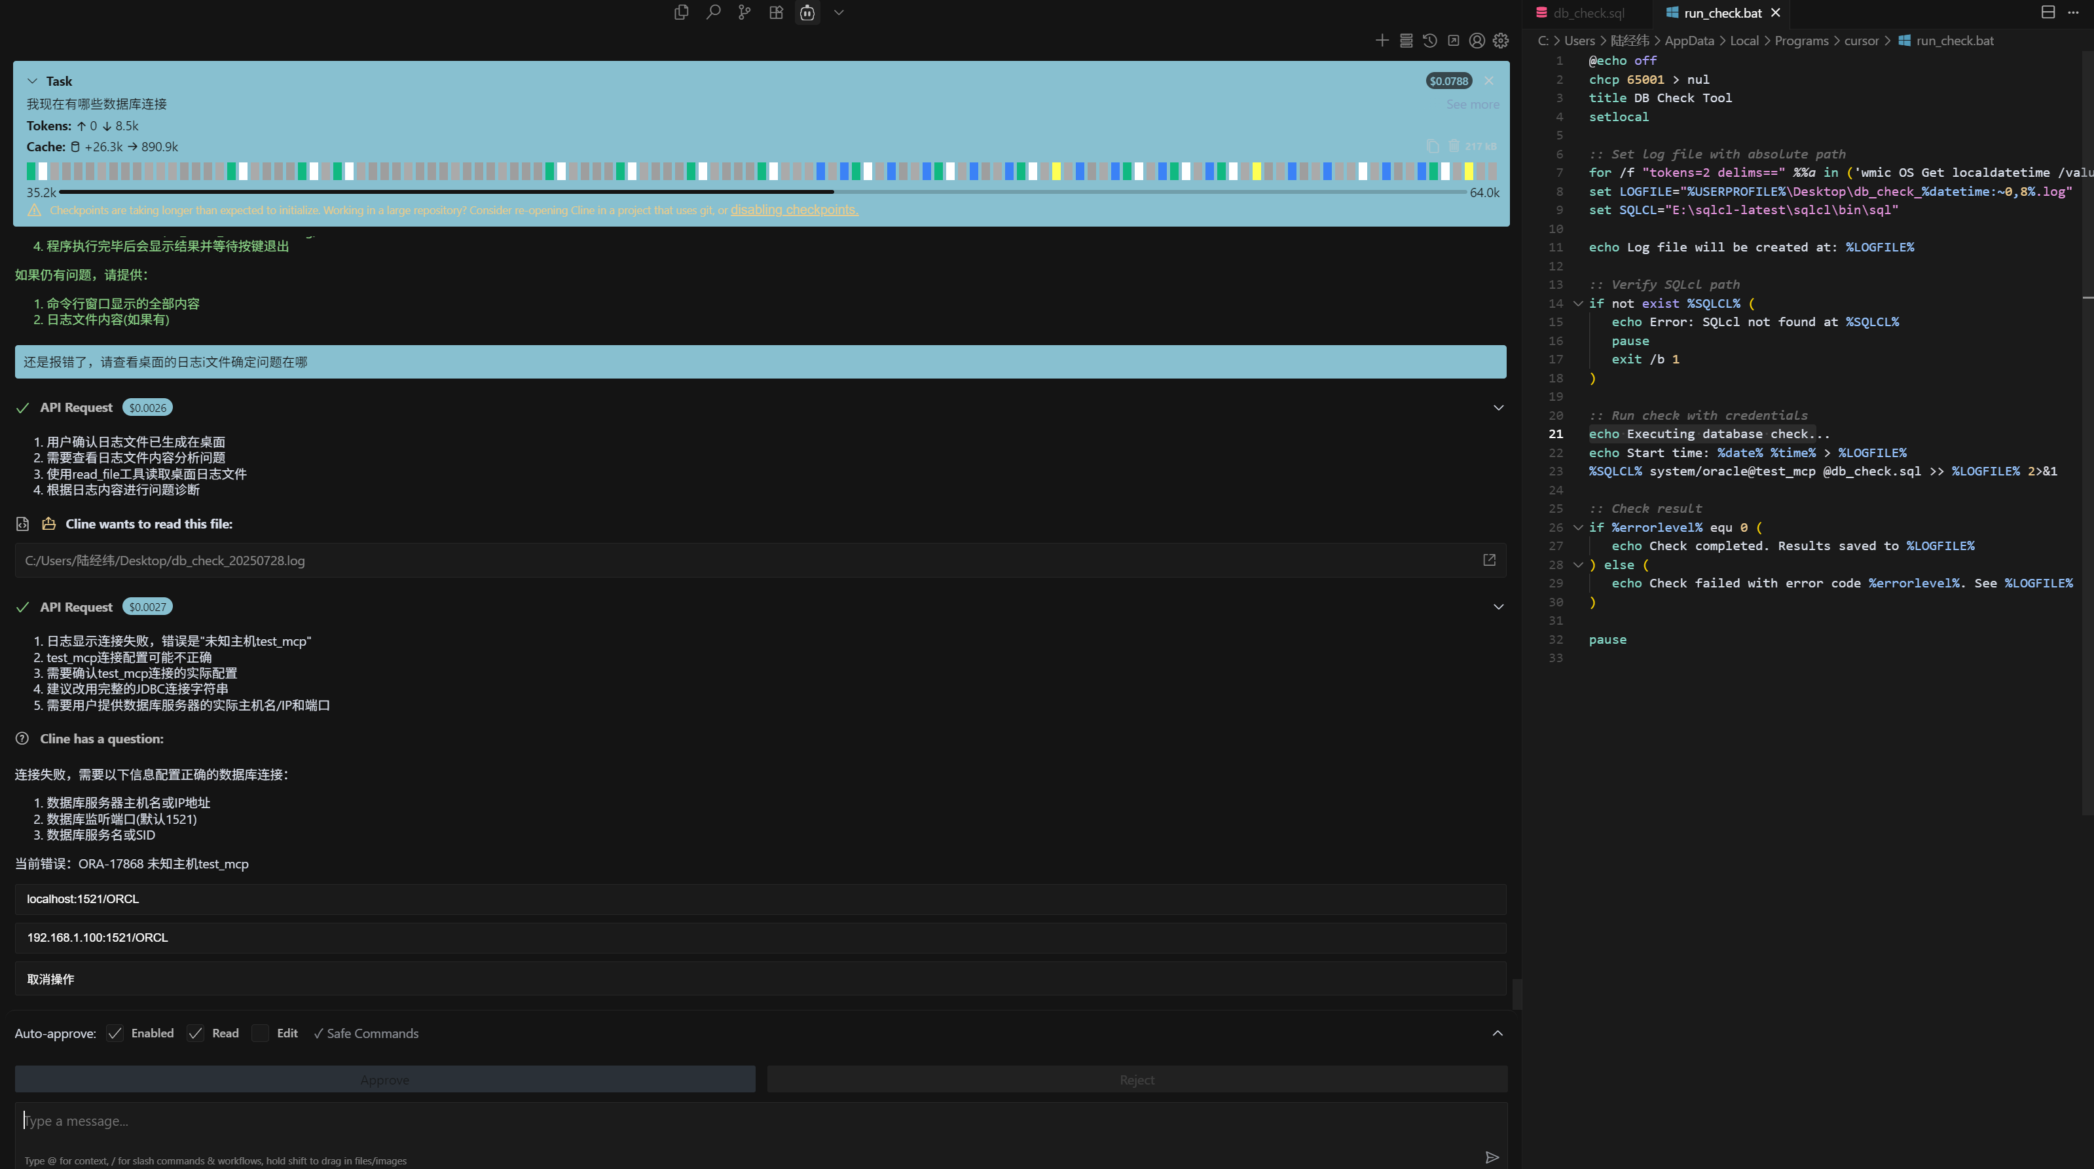Viewport: 2094px width, 1169px height.
Task: Toggle Auto-approve Edit checkbox
Action: [x=260, y=1033]
